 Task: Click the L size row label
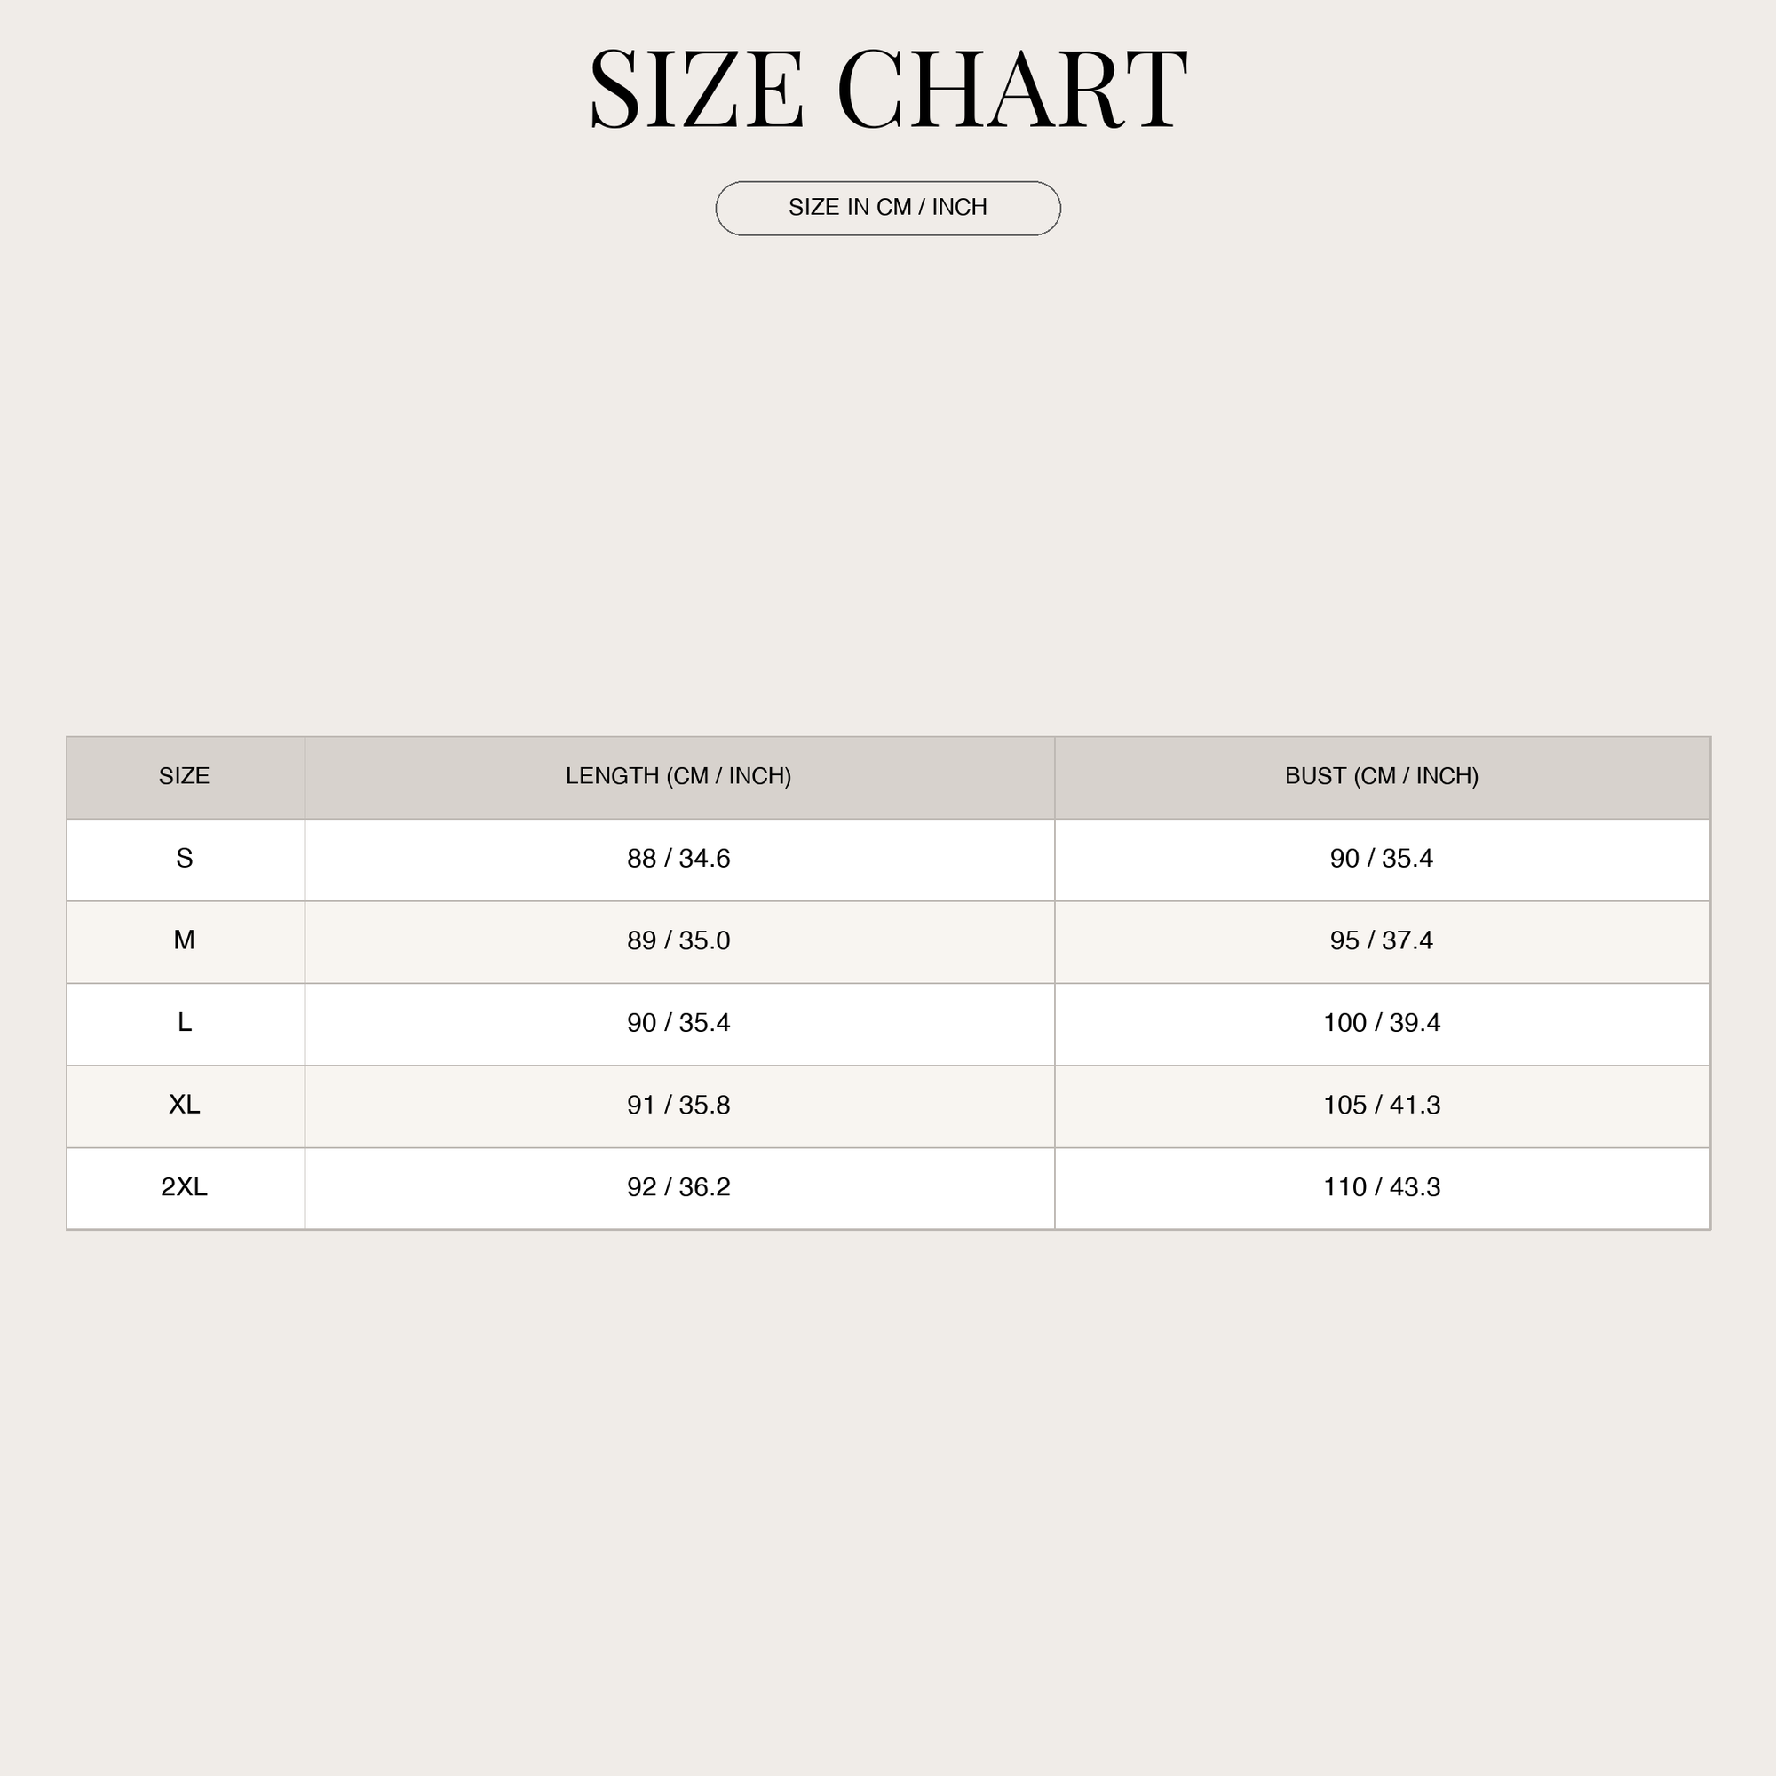[185, 1023]
